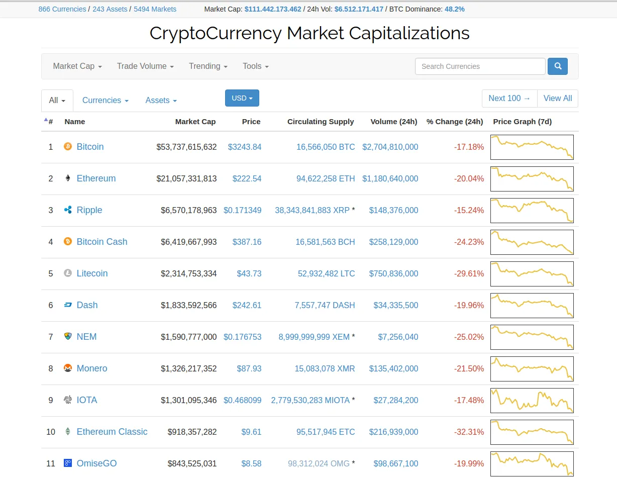617x479 pixels.
Task: Open the Ripple name link
Action: (x=89, y=210)
